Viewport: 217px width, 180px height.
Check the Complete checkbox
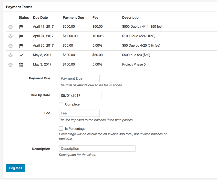tap(61, 104)
